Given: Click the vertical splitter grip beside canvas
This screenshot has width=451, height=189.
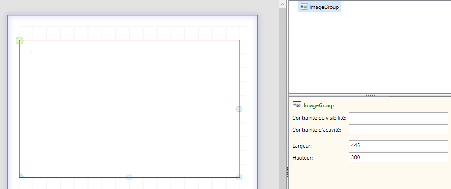Looking at the screenshot, I should click(x=288, y=173).
